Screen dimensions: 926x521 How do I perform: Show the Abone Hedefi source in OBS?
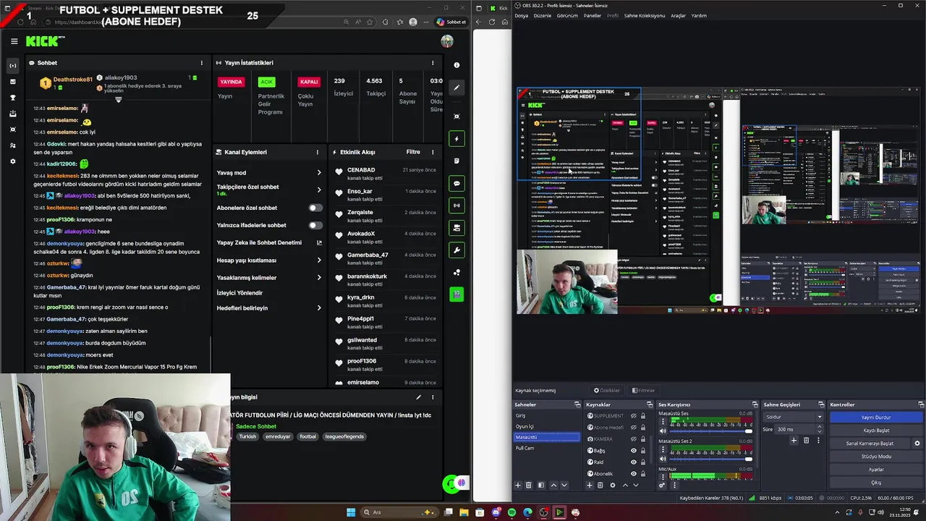(634, 428)
